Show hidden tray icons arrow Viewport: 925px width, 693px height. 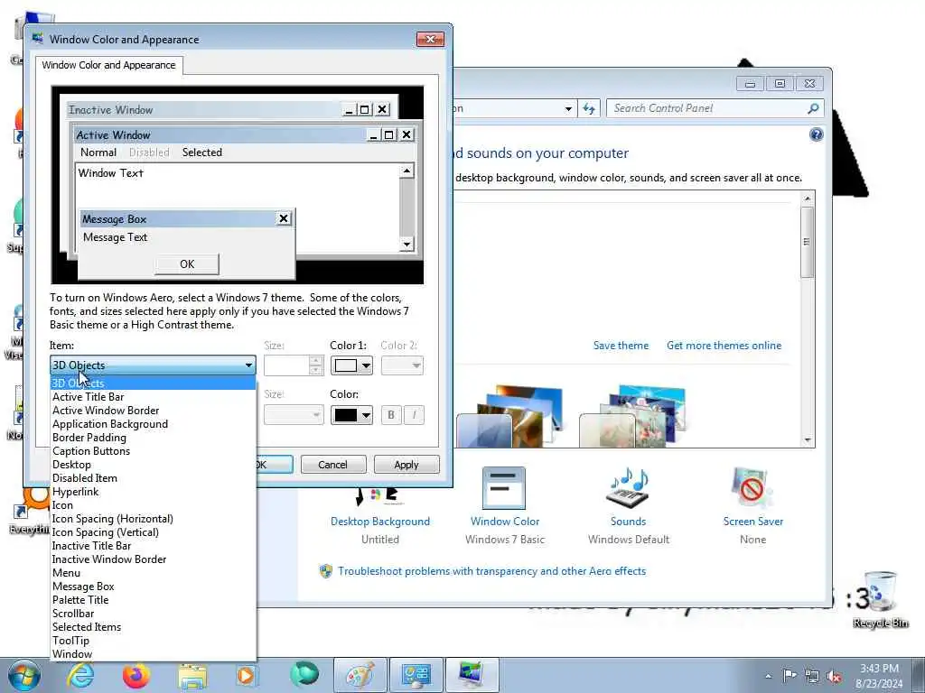[768, 677]
